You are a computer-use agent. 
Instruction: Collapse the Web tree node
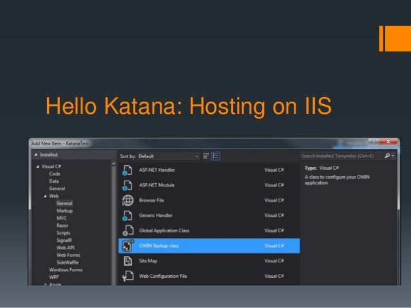pos(44,195)
